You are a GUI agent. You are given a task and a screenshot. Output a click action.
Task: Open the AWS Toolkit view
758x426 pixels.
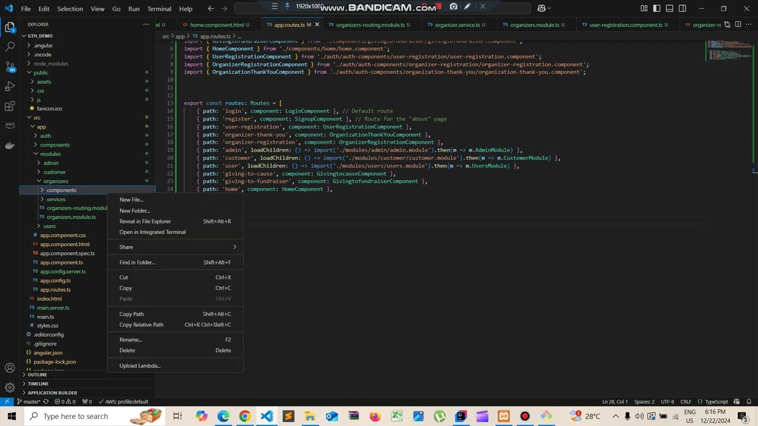pyautogui.click(x=9, y=125)
